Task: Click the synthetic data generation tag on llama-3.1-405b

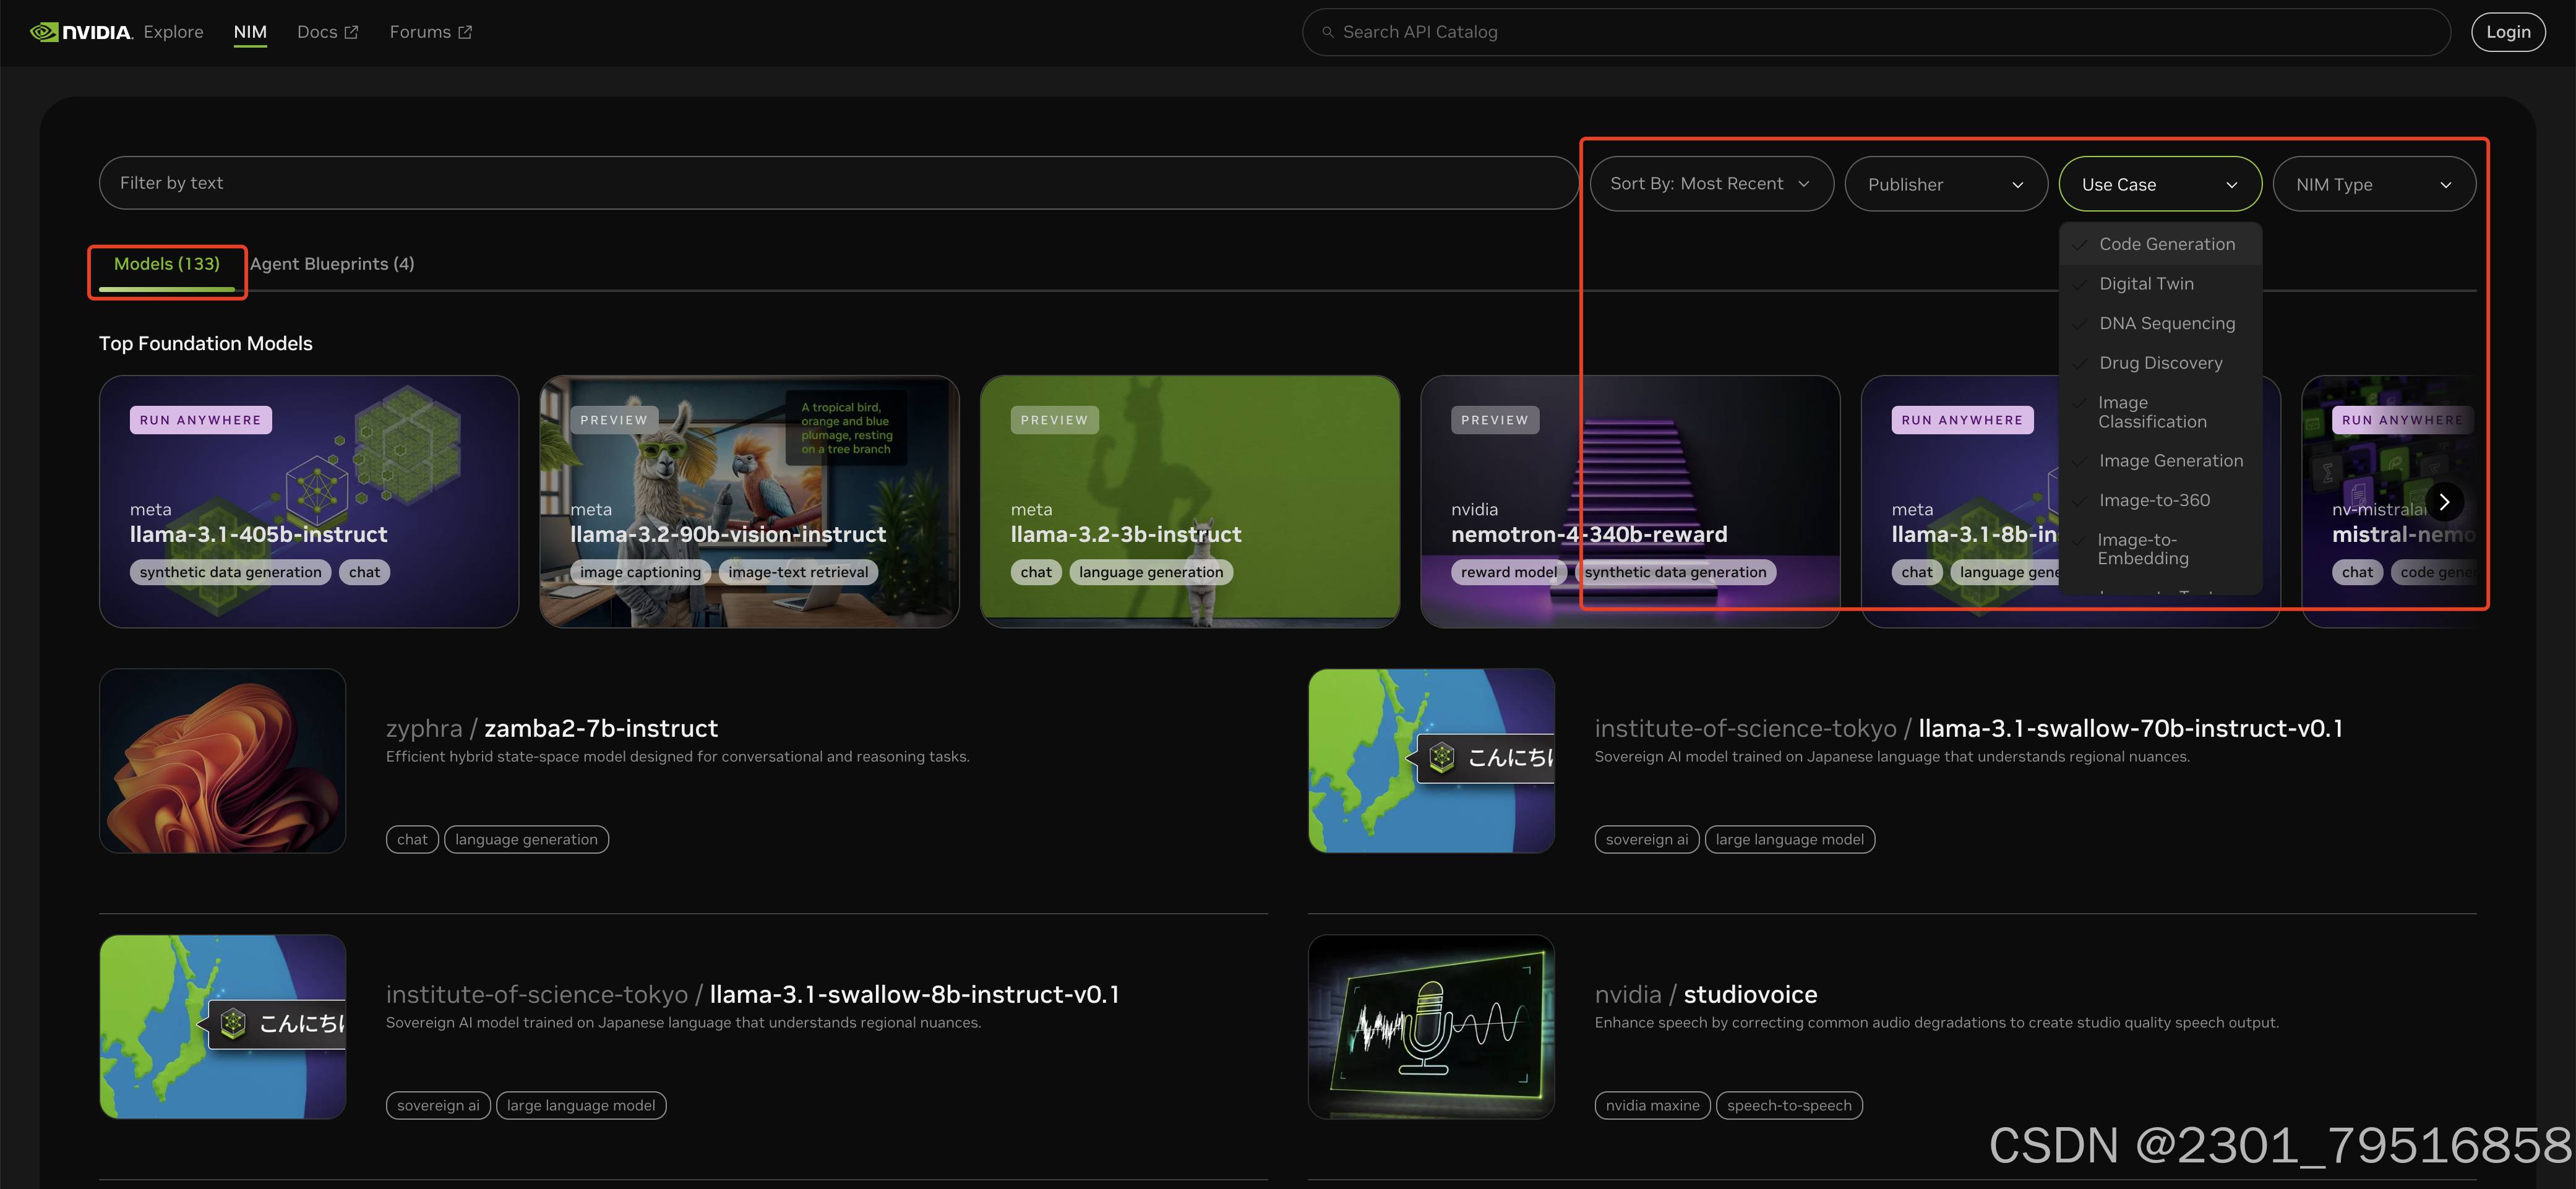Action: tap(231, 572)
